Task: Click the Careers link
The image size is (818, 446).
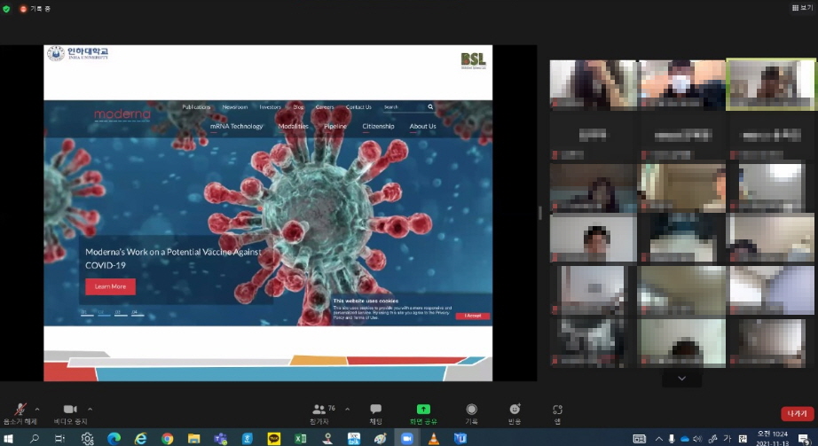Action: click(x=325, y=107)
